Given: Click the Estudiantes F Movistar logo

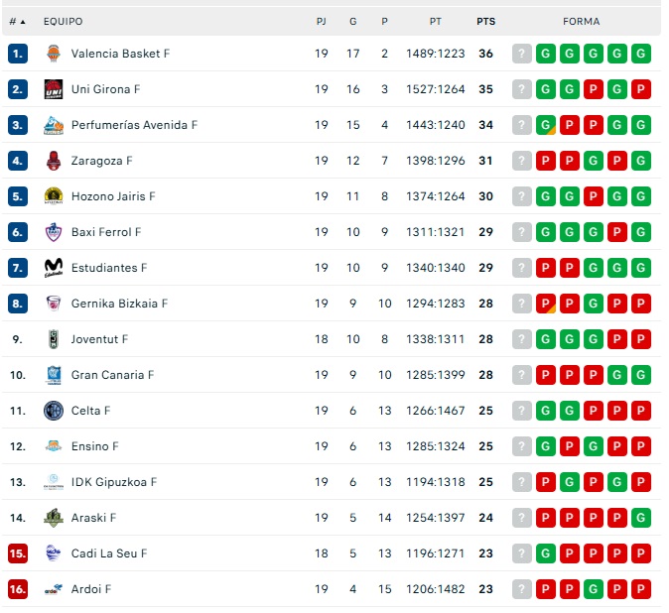Looking at the screenshot, I should 54,268.
